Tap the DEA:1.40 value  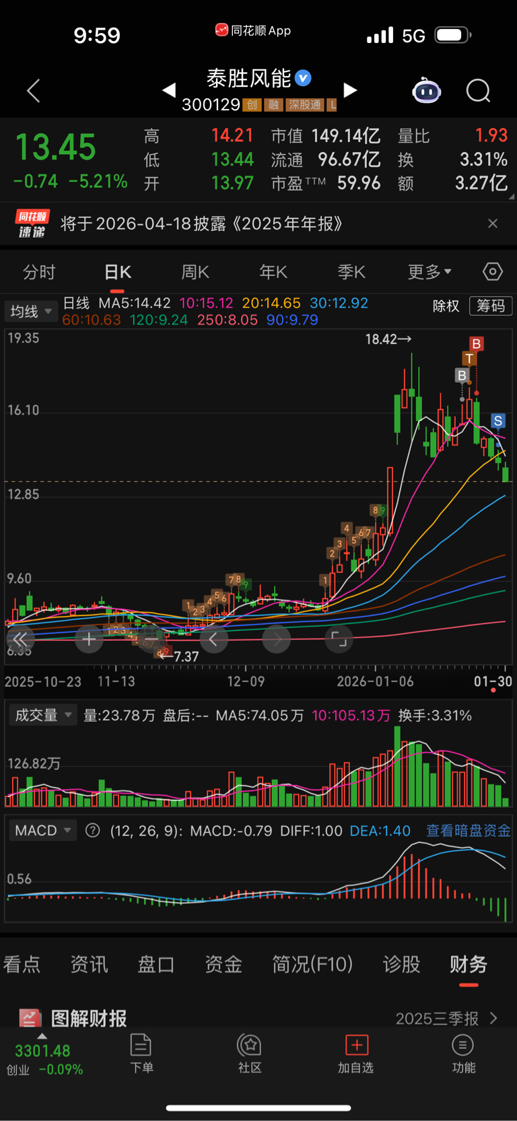click(380, 830)
